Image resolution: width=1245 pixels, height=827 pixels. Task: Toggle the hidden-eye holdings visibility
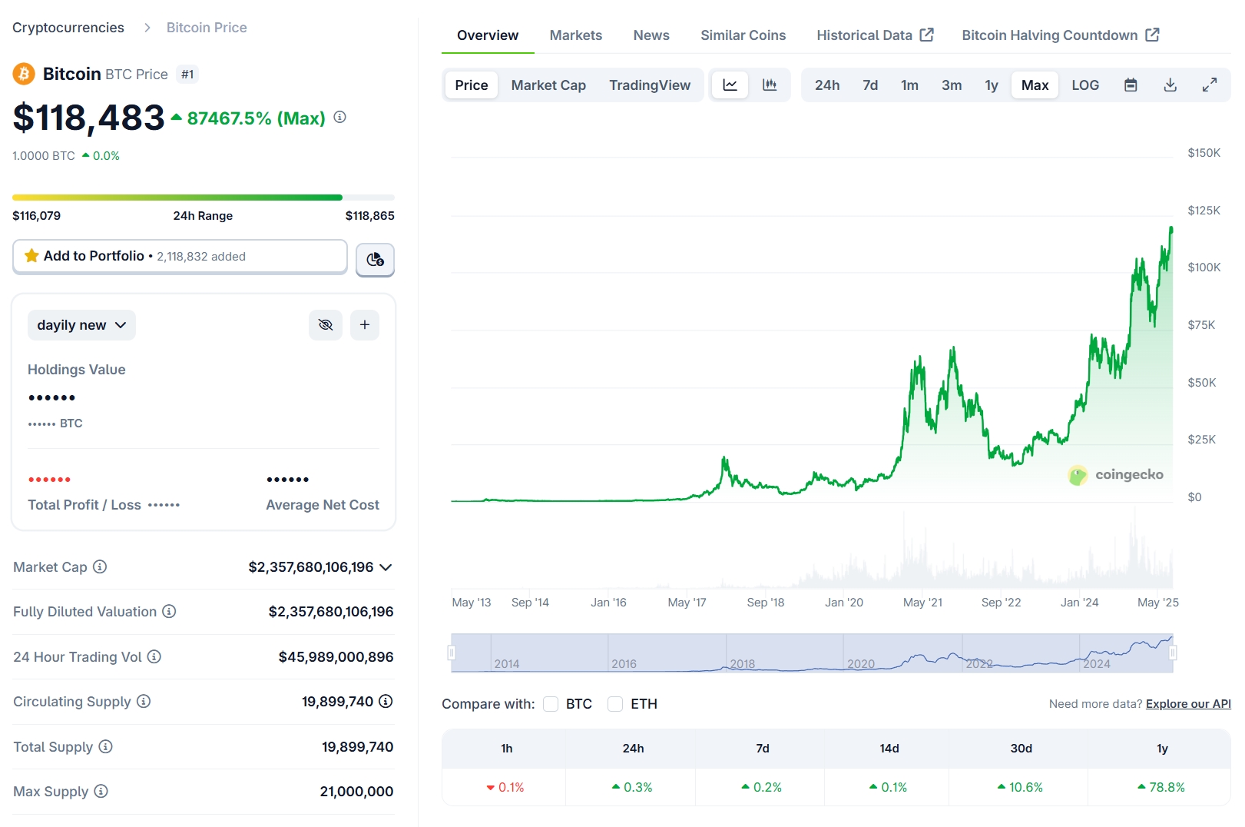[326, 325]
